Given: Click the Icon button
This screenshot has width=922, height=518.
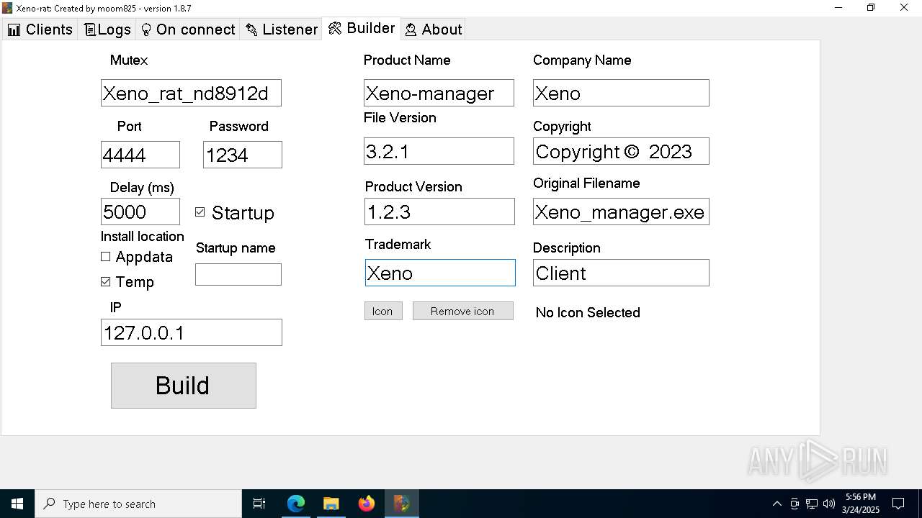Looking at the screenshot, I should click(383, 311).
